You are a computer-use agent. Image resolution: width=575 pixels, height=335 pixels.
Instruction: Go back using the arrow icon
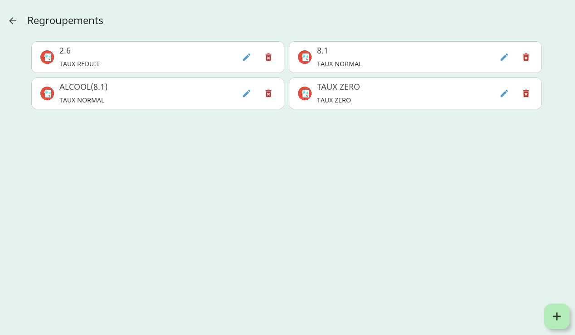[13, 21]
